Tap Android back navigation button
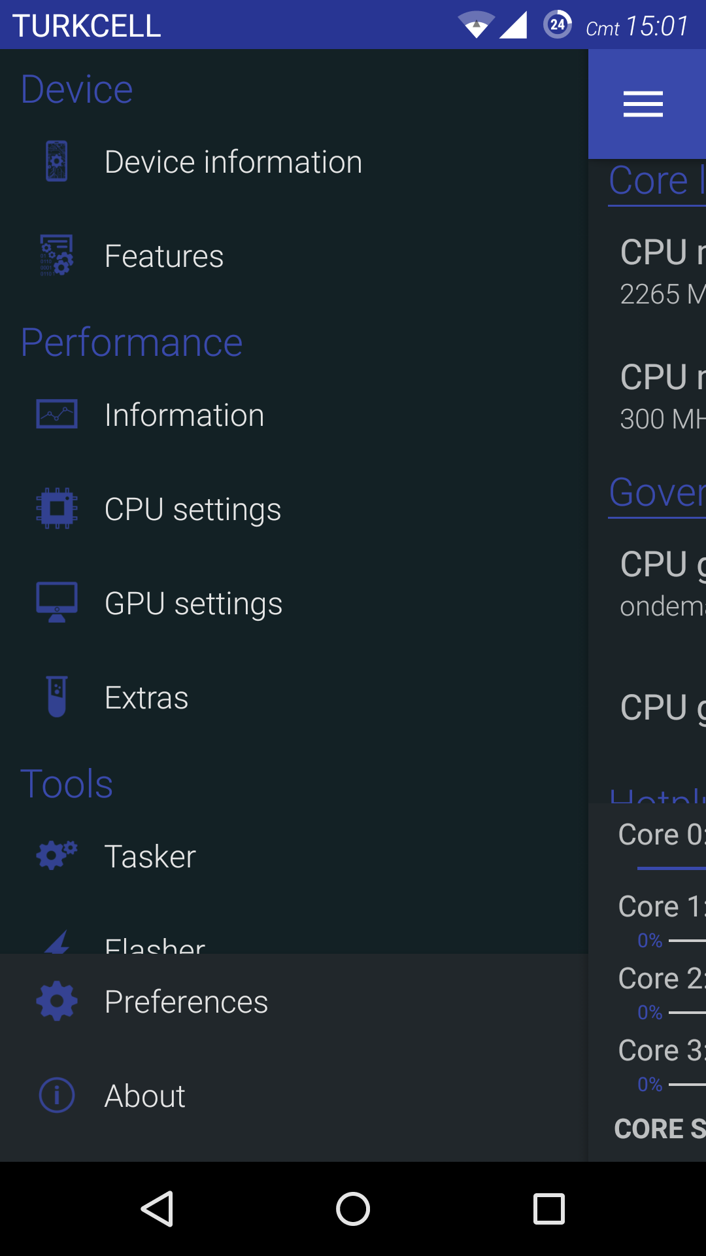 tap(158, 1208)
